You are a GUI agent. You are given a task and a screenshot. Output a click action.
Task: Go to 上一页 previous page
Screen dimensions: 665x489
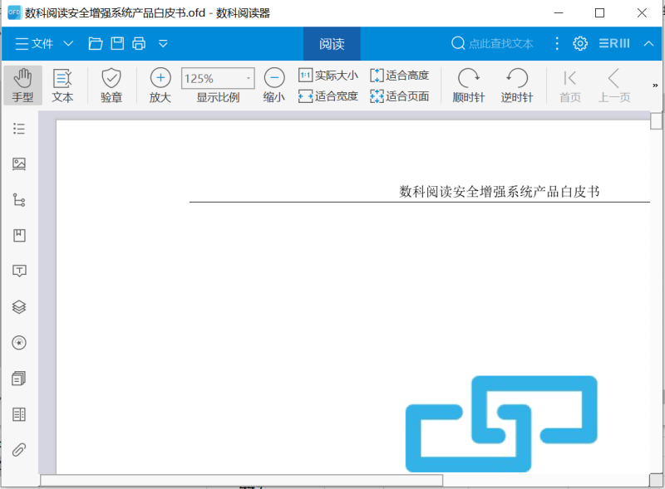[x=614, y=86]
